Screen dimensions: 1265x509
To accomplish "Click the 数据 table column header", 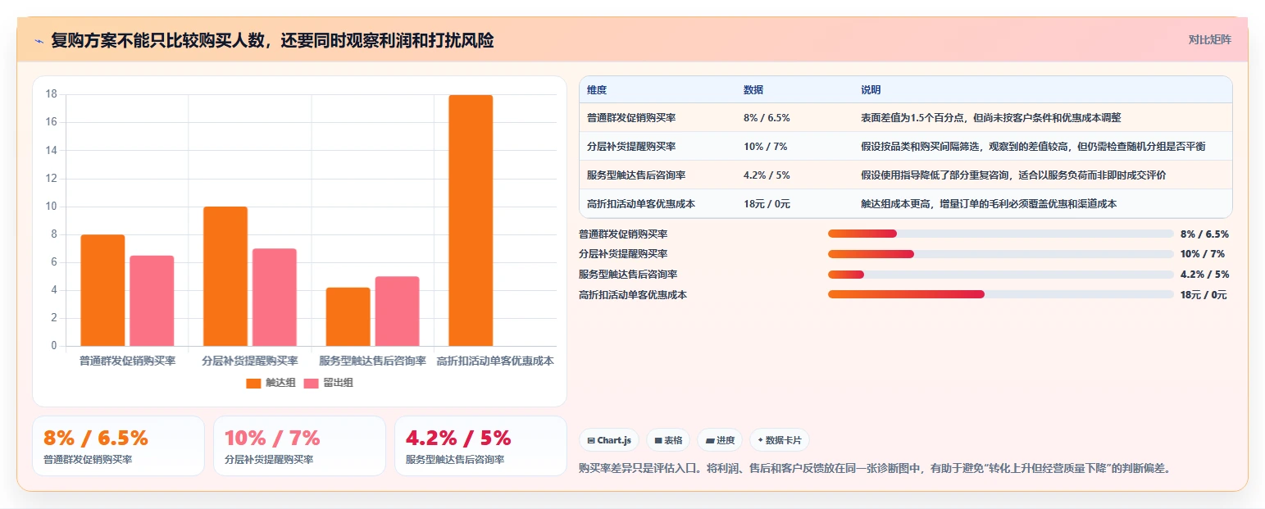I will pos(753,89).
